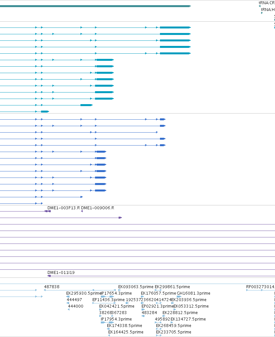The width and height of the screenshot is (275, 337).
Task: Select the EK203936.5prime EST label
Action: click(x=189, y=299)
